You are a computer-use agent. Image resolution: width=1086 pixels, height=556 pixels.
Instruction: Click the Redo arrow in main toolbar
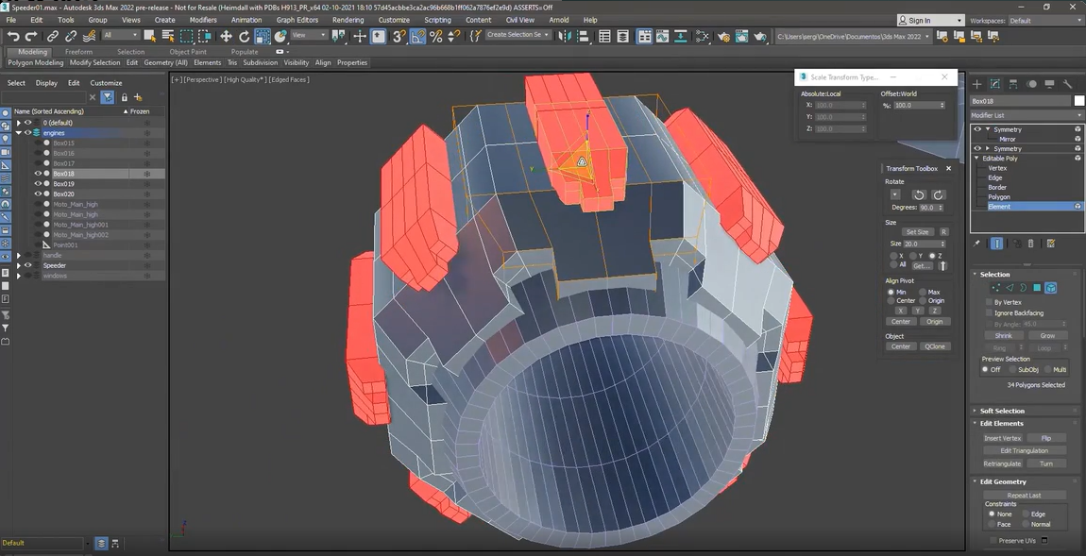point(31,36)
